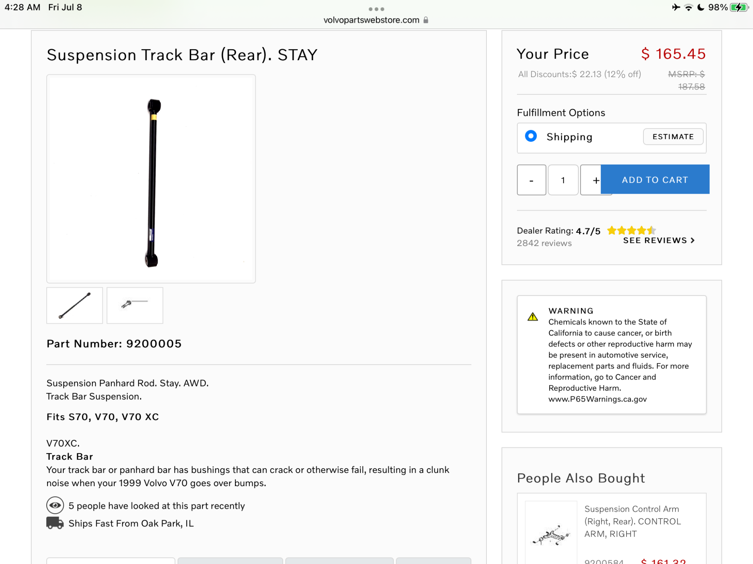Viewport: 753px width, 564px height.
Task: Click the eye icon beside recent views count
Action: point(55,505)
